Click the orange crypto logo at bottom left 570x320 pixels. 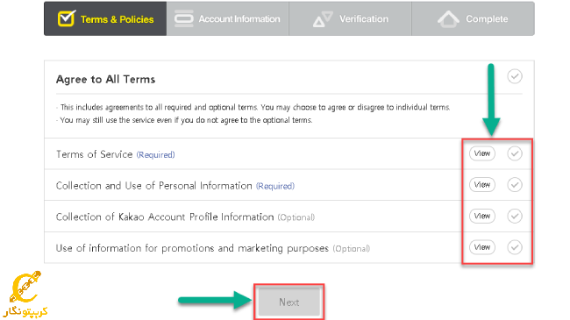[x=25, y=294]
